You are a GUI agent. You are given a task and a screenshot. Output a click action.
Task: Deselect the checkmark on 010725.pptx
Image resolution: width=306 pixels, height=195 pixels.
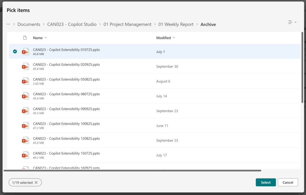point(15,51)
